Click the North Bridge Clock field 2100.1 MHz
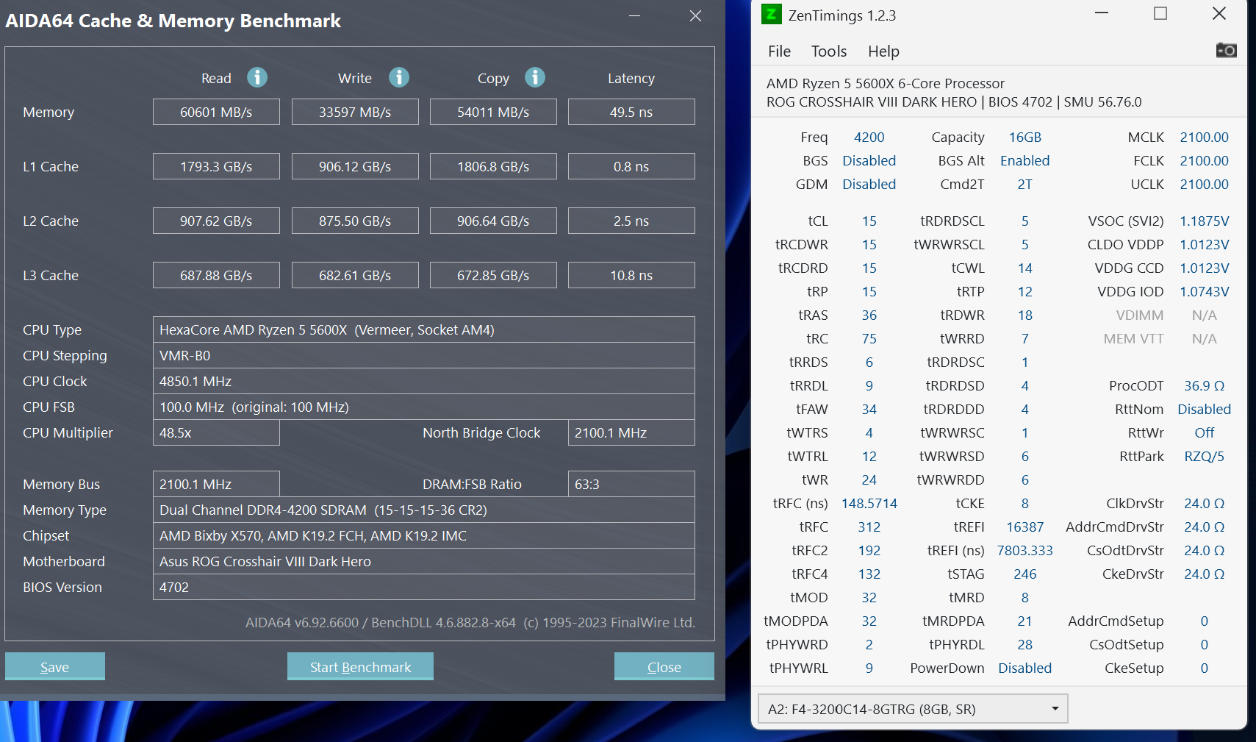Screen dimensions: 1256x742 (x=631, y=432)
